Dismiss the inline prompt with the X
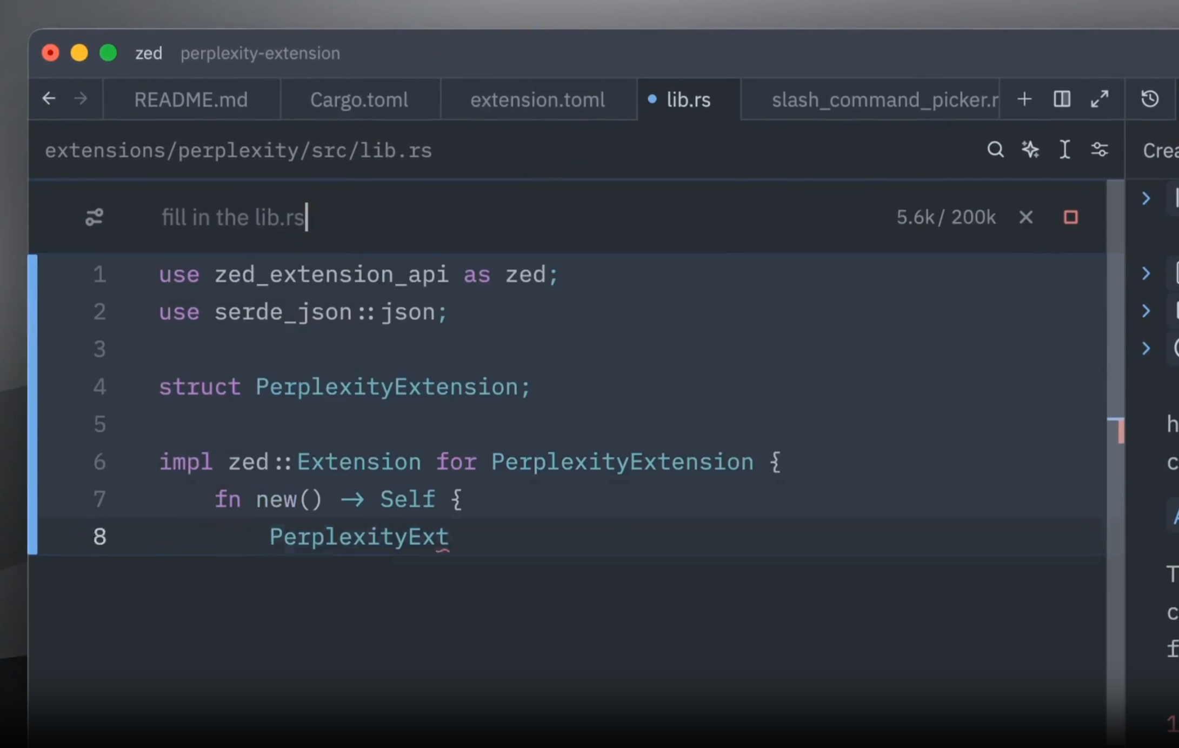Screen dimensions: 1179x748 pos(1025,217)
